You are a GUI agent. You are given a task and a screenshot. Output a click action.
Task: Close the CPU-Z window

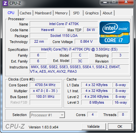126,2
